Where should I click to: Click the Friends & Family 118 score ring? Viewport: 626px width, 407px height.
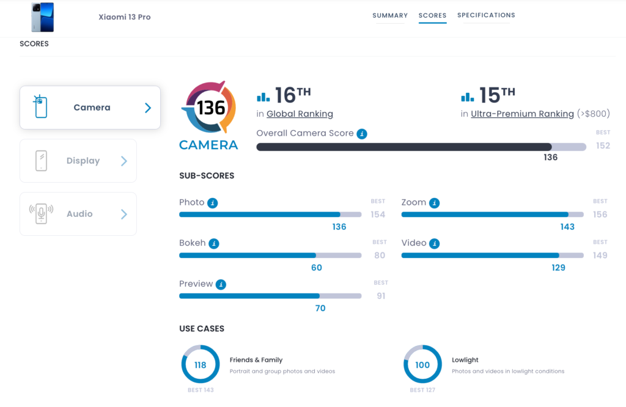coord(201,364)
